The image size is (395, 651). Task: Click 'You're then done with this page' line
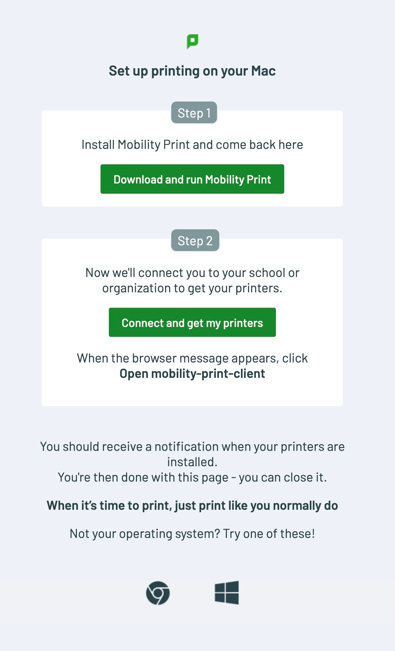pyautogui.click(x=192, y=477)
